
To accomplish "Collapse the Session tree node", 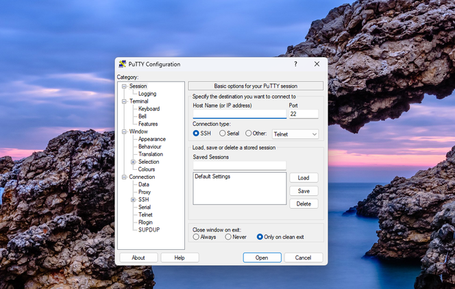I will coord(124,86).
